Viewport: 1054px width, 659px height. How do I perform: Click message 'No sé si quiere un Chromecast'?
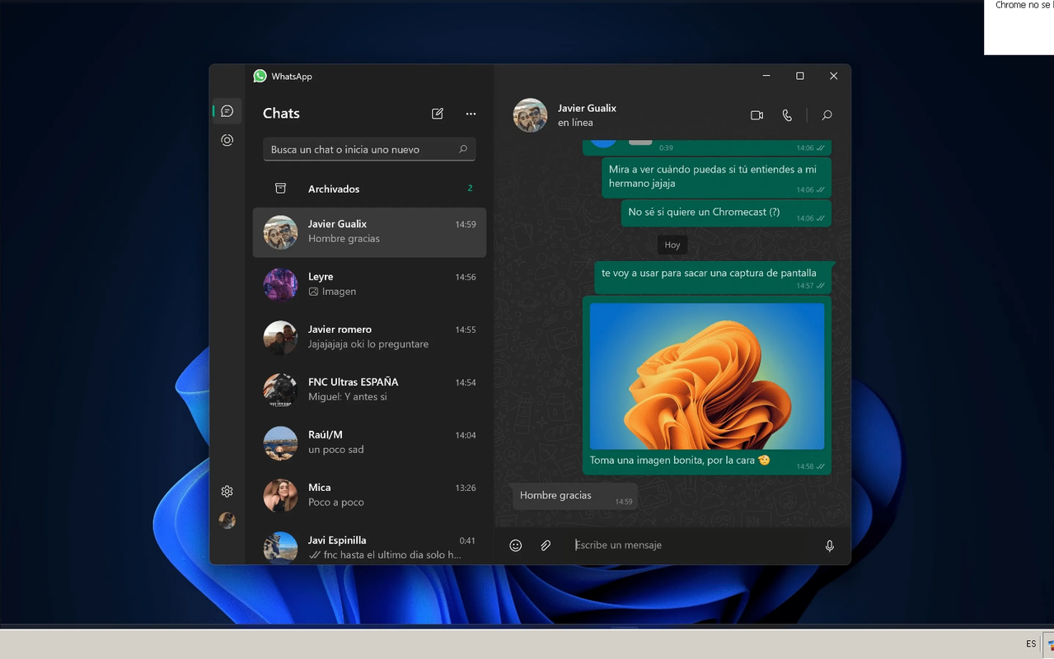(x=726, y=213)
